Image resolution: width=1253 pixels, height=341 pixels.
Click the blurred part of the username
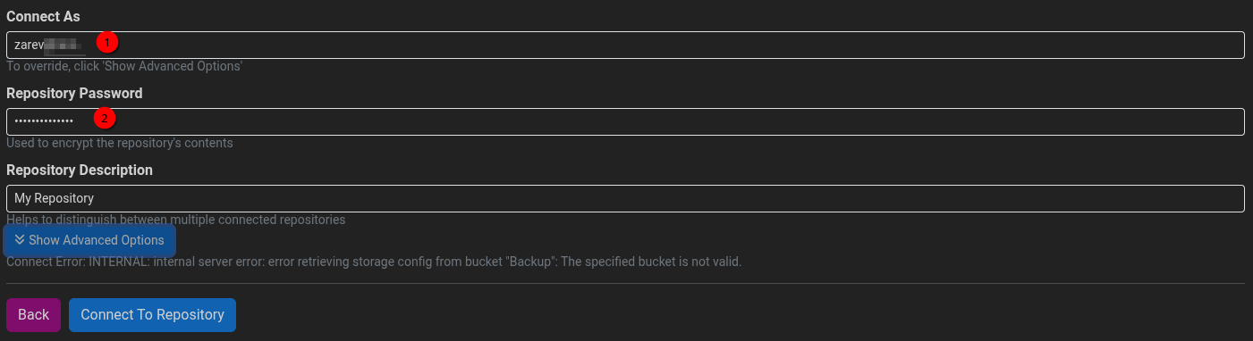coord(66,45)
